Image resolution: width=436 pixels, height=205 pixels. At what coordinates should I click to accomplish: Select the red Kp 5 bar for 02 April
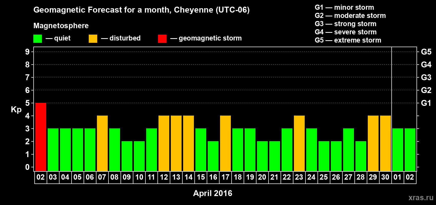click(41, 137)
